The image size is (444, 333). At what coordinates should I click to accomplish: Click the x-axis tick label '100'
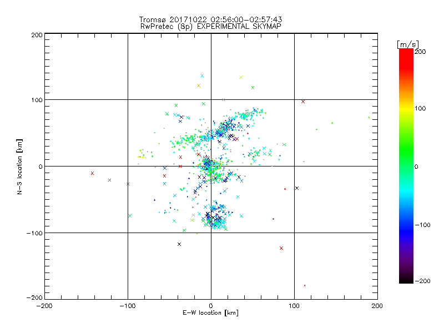294,306
